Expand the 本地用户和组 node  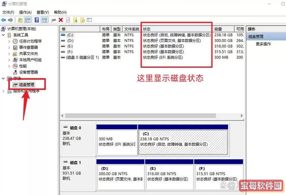pos(9,60)
